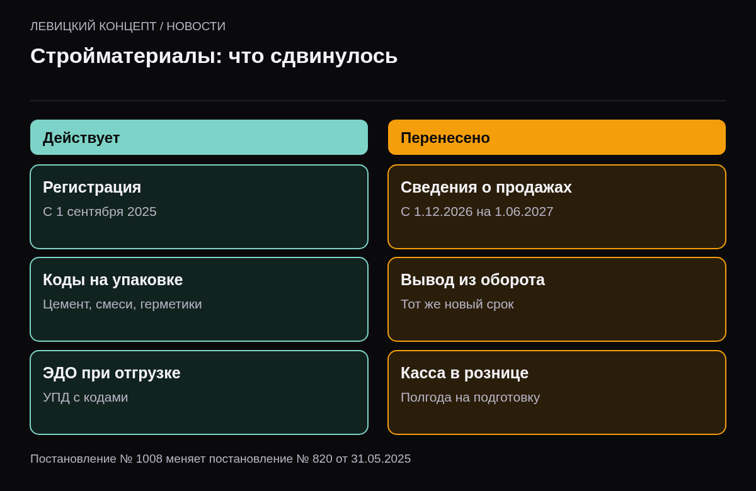
Task: Open the 'ЭДО при отгрузке' card
Action: pyautogui.click(x=199, y=393)
